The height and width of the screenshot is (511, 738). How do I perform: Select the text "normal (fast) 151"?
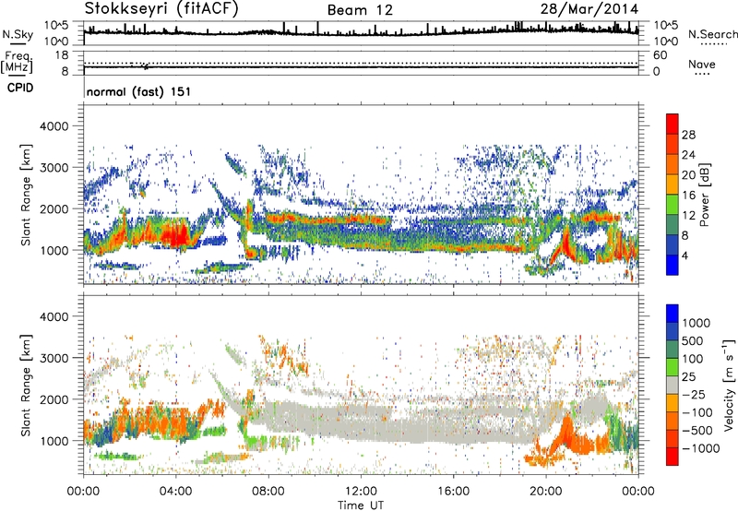point(139,91)
